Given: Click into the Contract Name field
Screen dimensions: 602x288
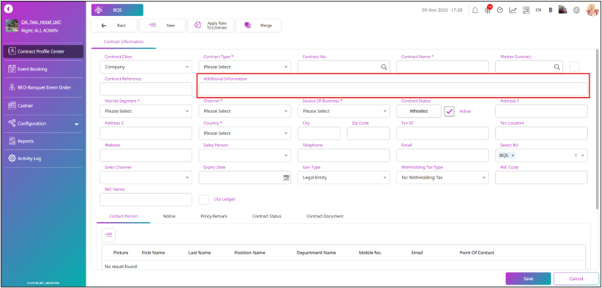Looking at the screenshot, I should [x=442, y=67].
